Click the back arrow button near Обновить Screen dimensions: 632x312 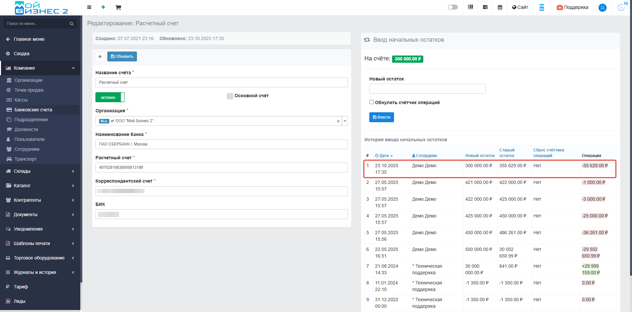point(100,56)
